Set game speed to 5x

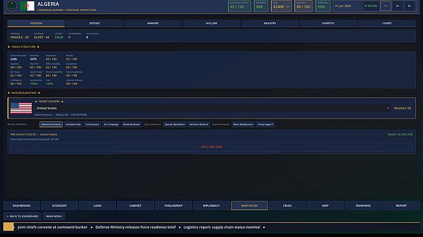409,6
